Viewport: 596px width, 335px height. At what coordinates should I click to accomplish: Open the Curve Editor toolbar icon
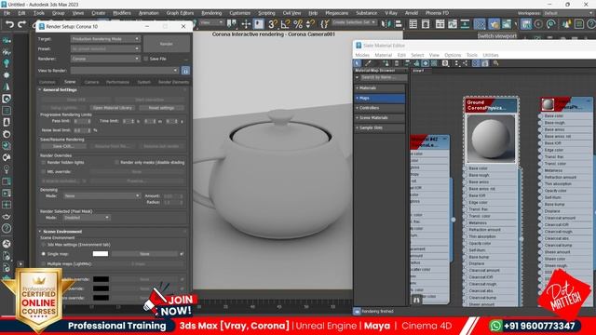pyautogui.click(x=453, y=24)
